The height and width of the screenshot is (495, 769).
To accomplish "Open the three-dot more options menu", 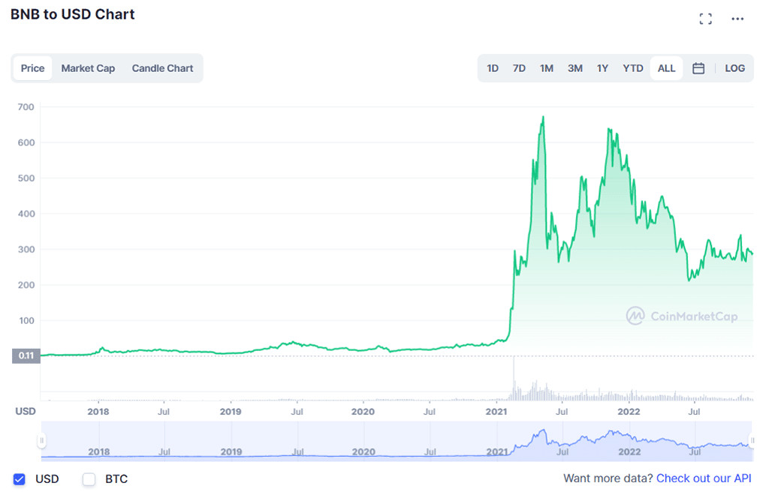I will pyautogui.click(x=737, y=19).
